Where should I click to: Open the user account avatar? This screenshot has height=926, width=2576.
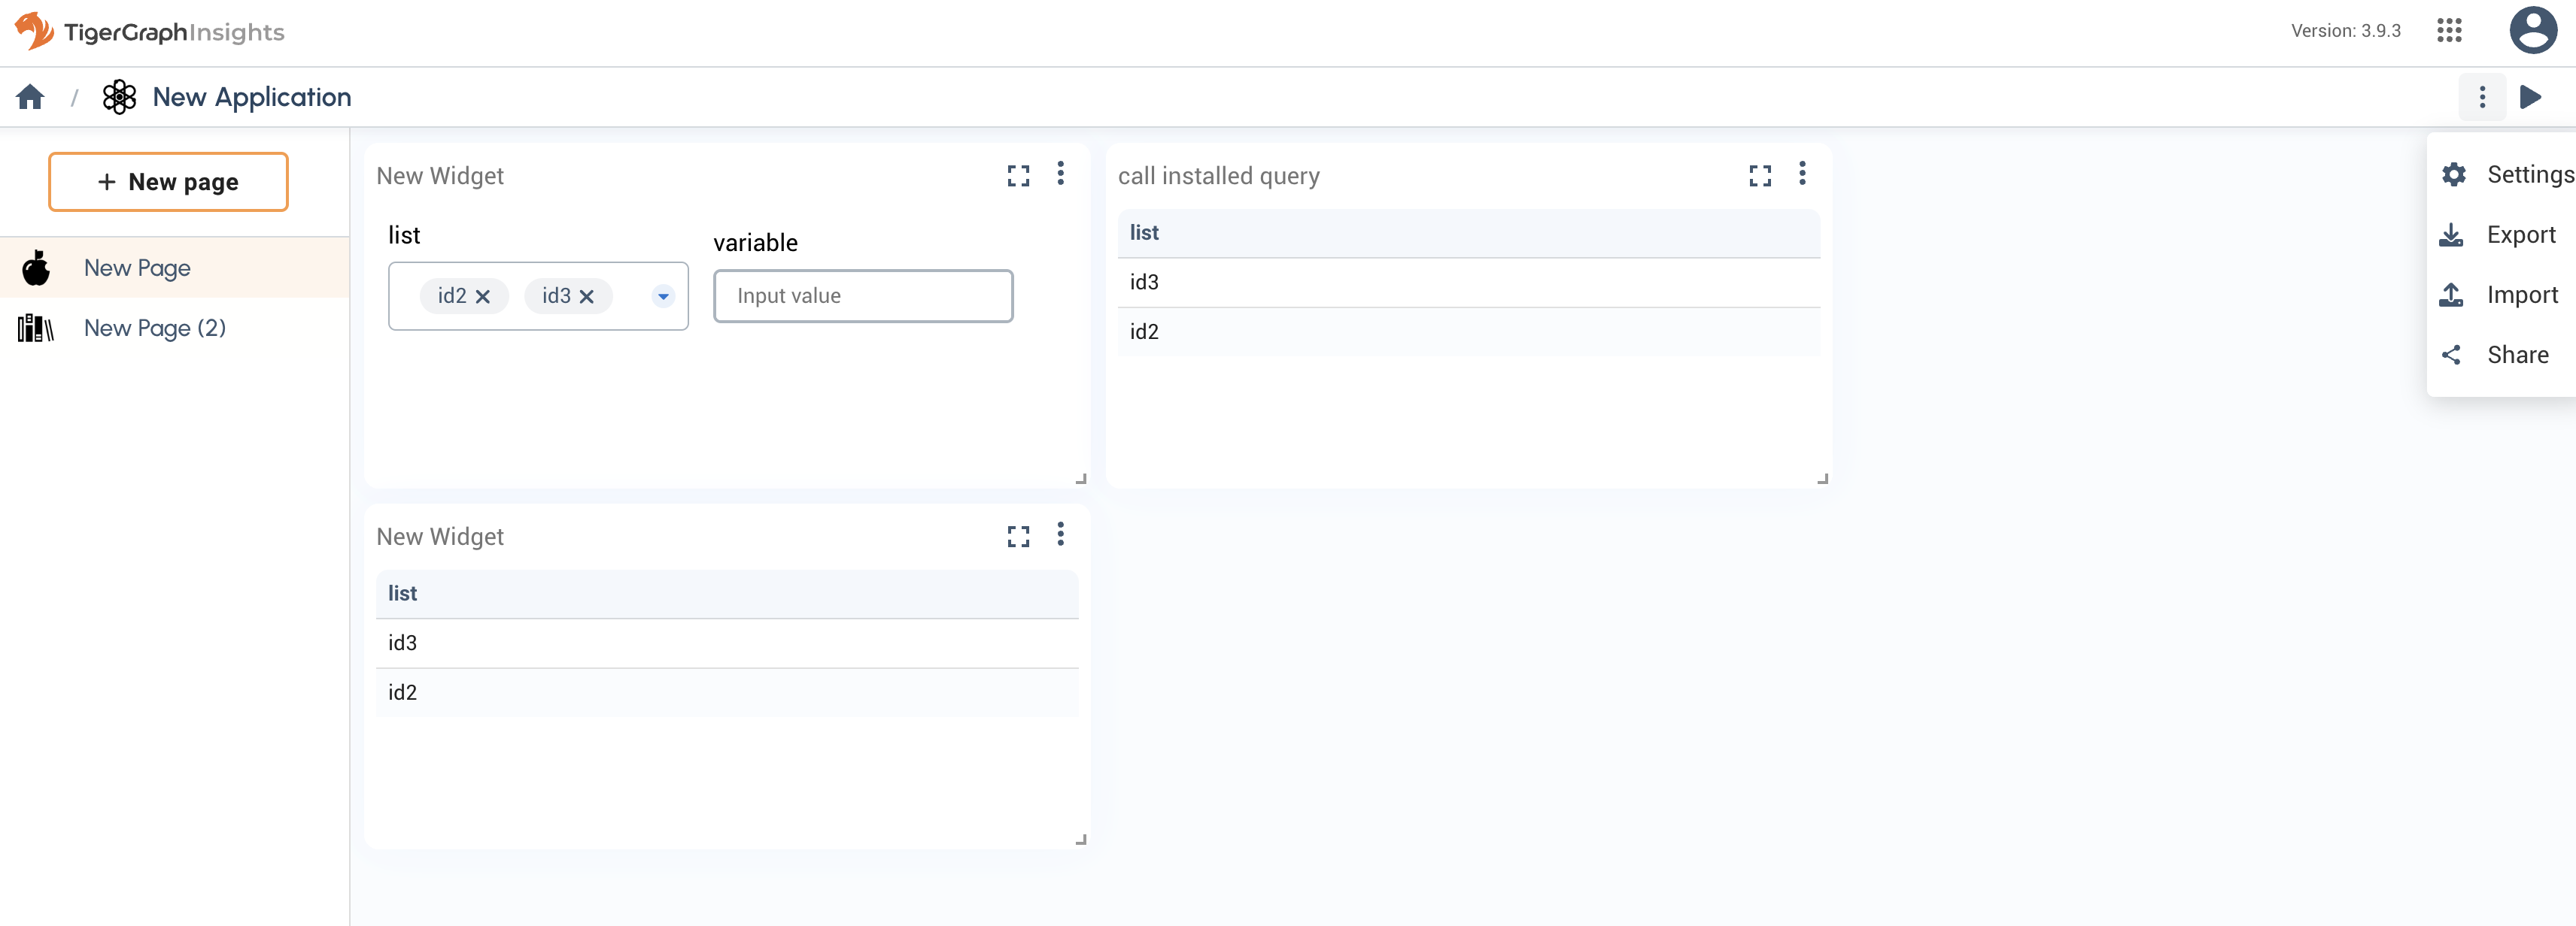pyautogui.click(x=2533, y=31)
